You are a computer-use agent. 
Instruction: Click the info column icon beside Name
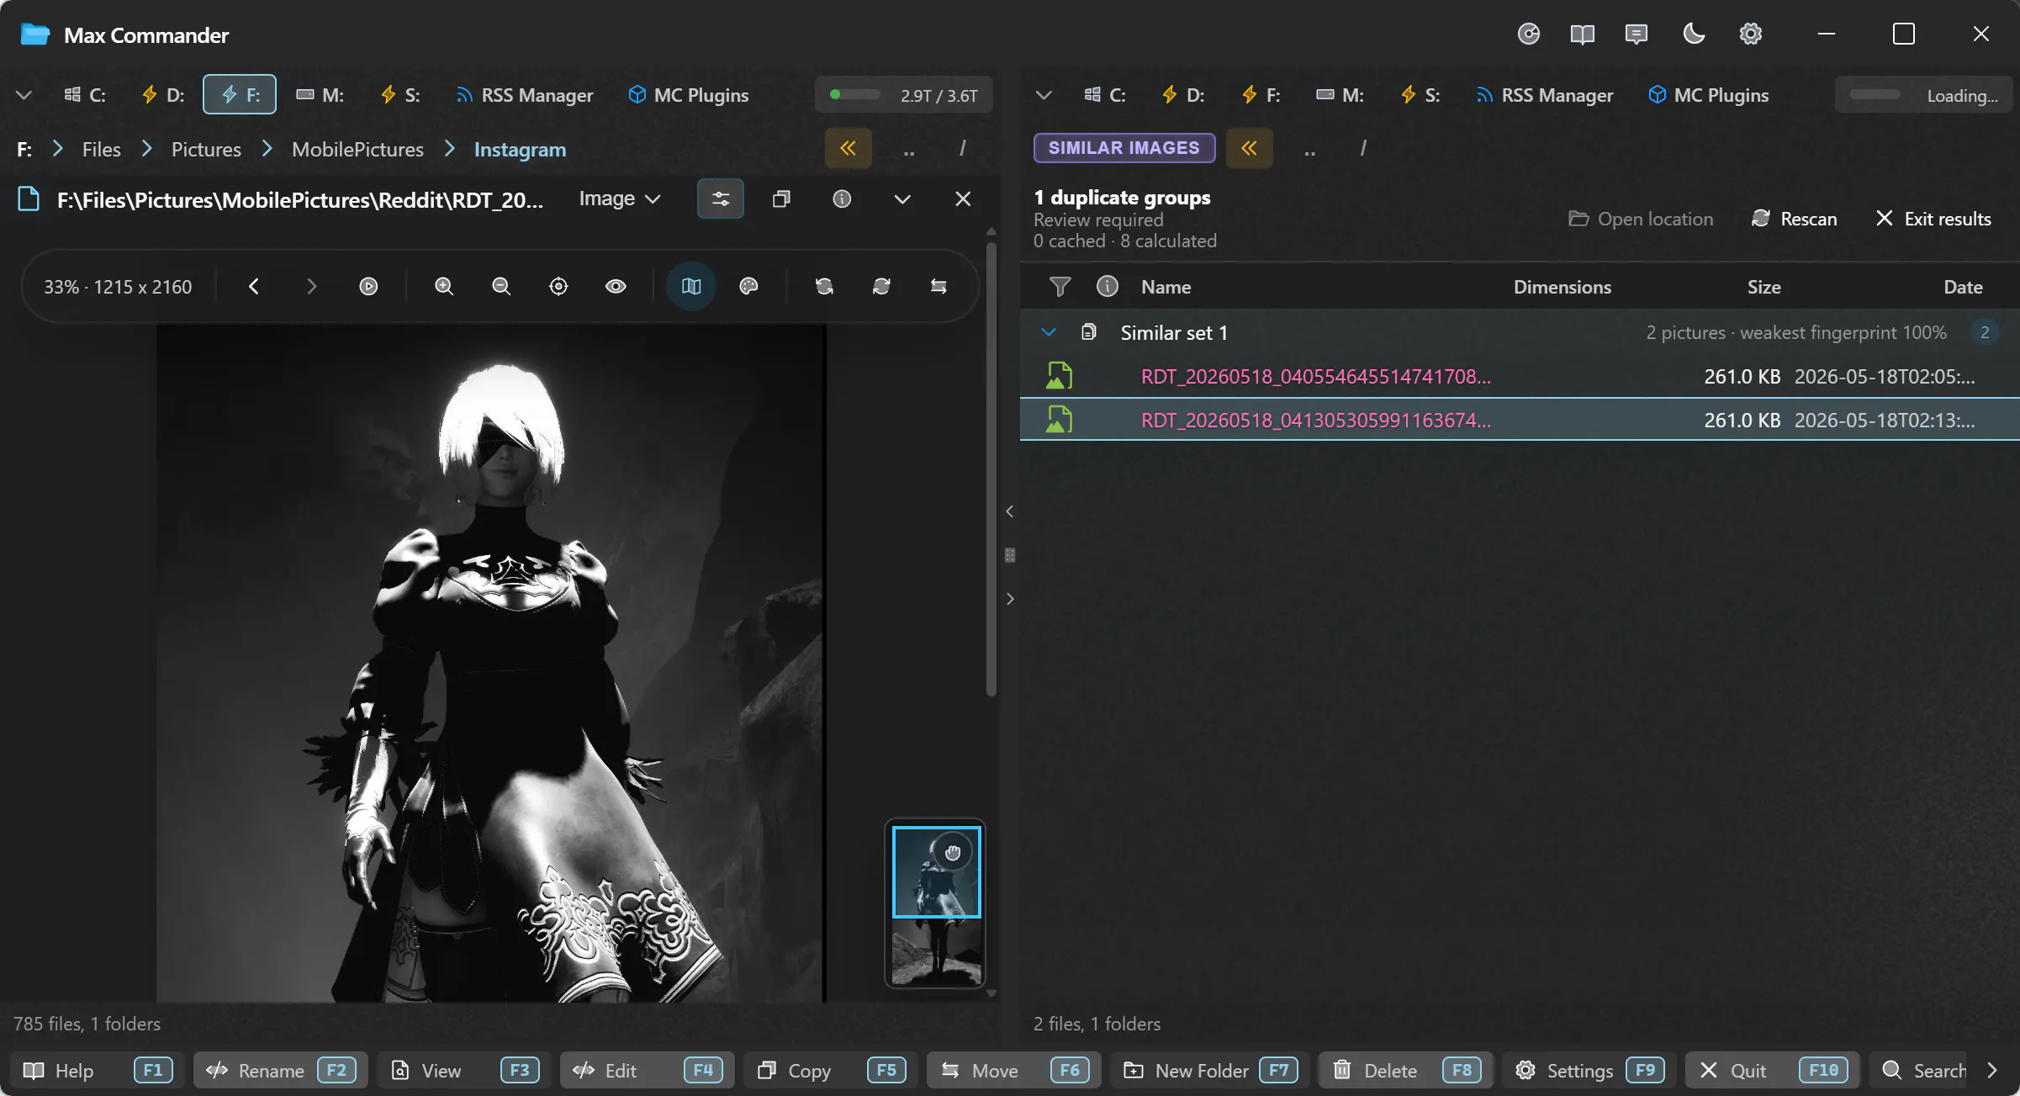(1108, 287)
